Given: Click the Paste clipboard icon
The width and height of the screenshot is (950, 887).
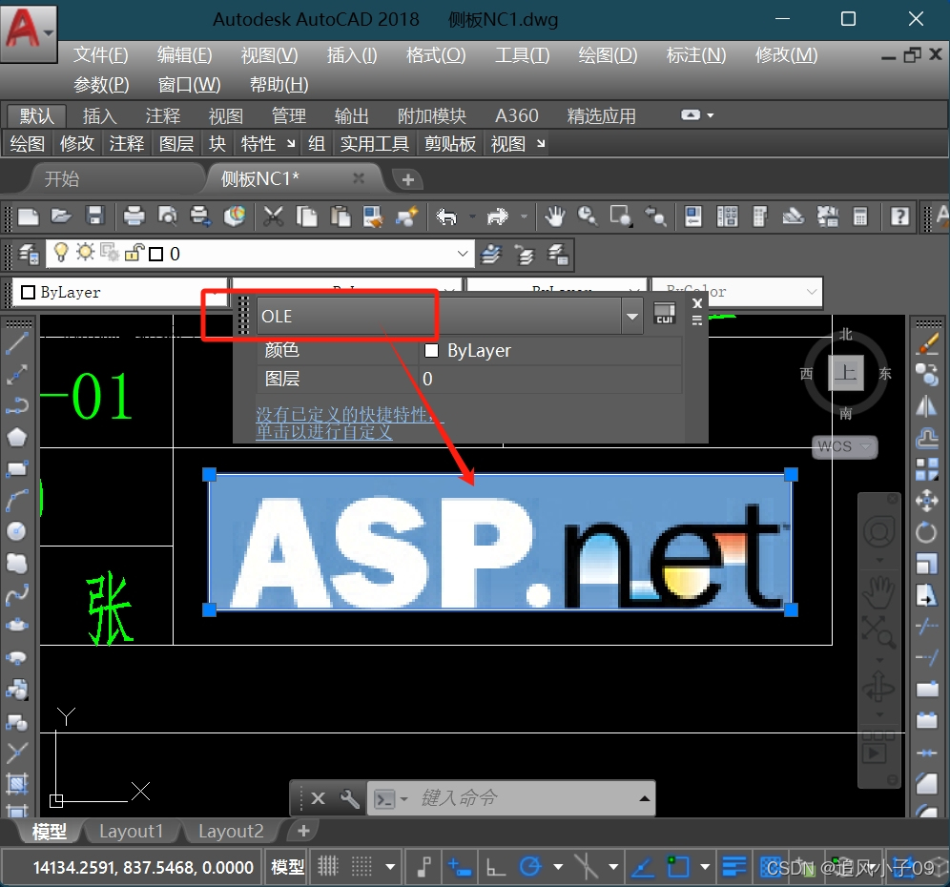Looking at the screenshot, I should coord(341,217).
